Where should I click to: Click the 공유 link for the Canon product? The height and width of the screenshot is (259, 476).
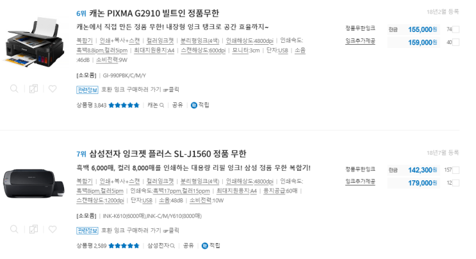177,105
